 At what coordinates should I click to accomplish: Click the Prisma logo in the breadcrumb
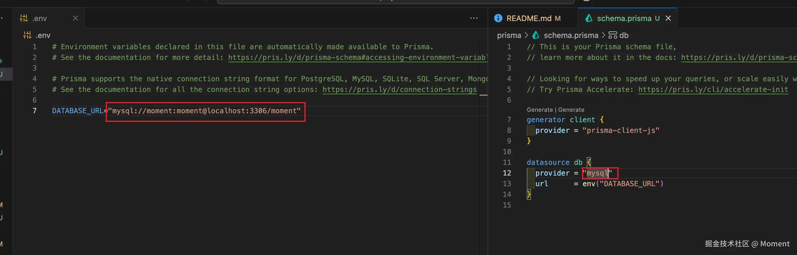click(x=536, y=35)
